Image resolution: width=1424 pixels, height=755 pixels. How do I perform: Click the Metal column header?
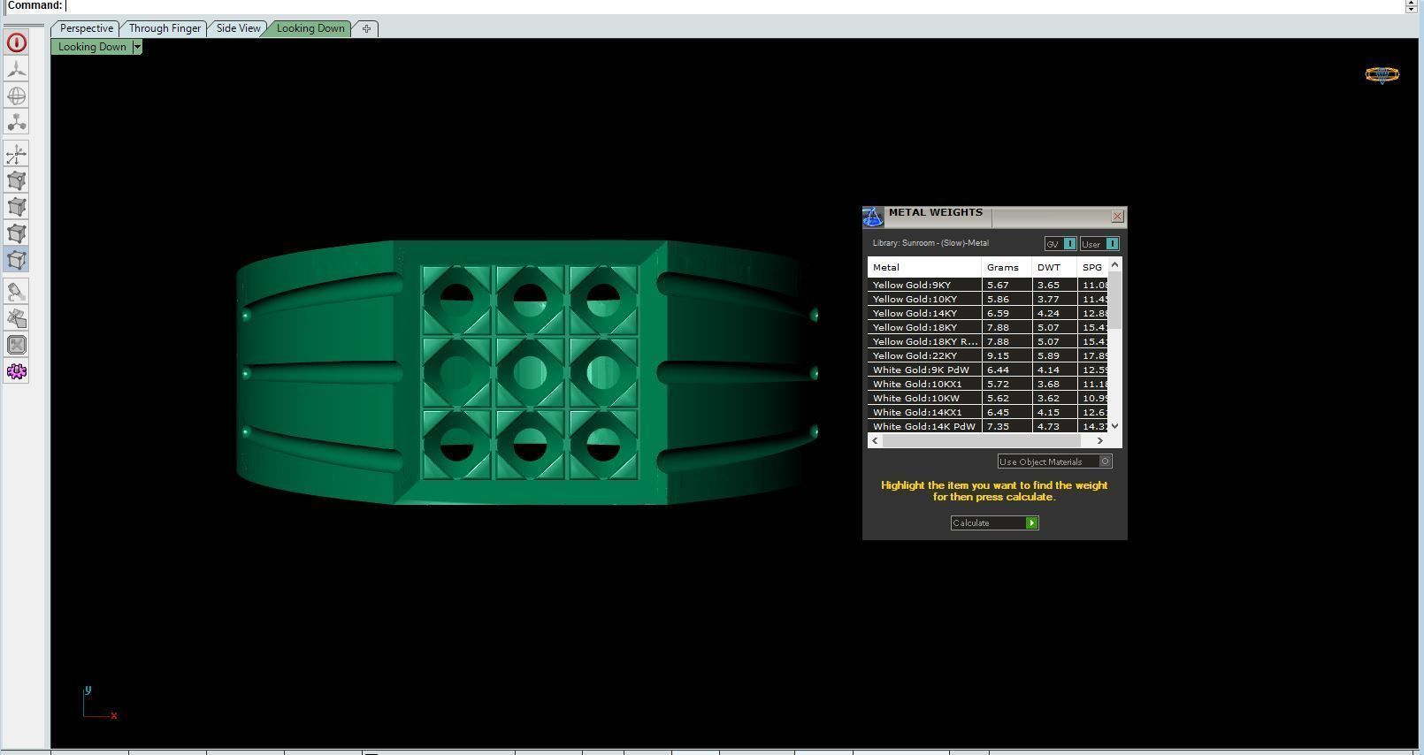coord(924,267)
